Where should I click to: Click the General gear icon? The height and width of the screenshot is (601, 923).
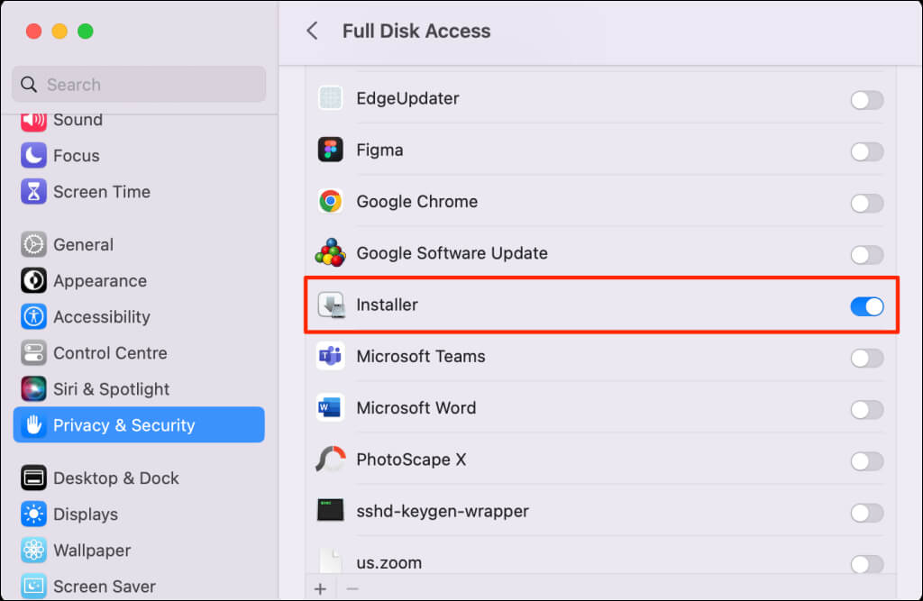(x=33, y=244)
